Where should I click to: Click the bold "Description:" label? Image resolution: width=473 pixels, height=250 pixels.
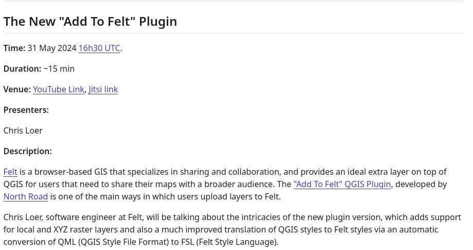[28, 151]
